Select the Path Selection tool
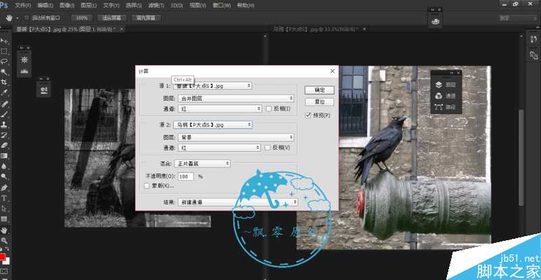The image size is (541, 280). click(x=4, y=208)
